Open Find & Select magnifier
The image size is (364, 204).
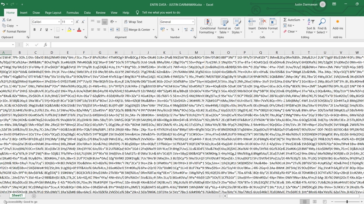(322, 26)
